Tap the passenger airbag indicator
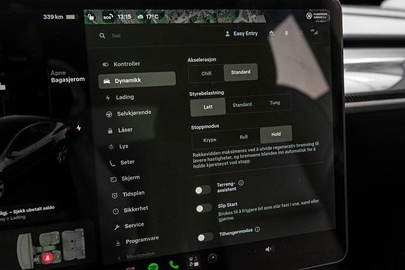Viewport: 405px width, 270px height. pos(317,15)
